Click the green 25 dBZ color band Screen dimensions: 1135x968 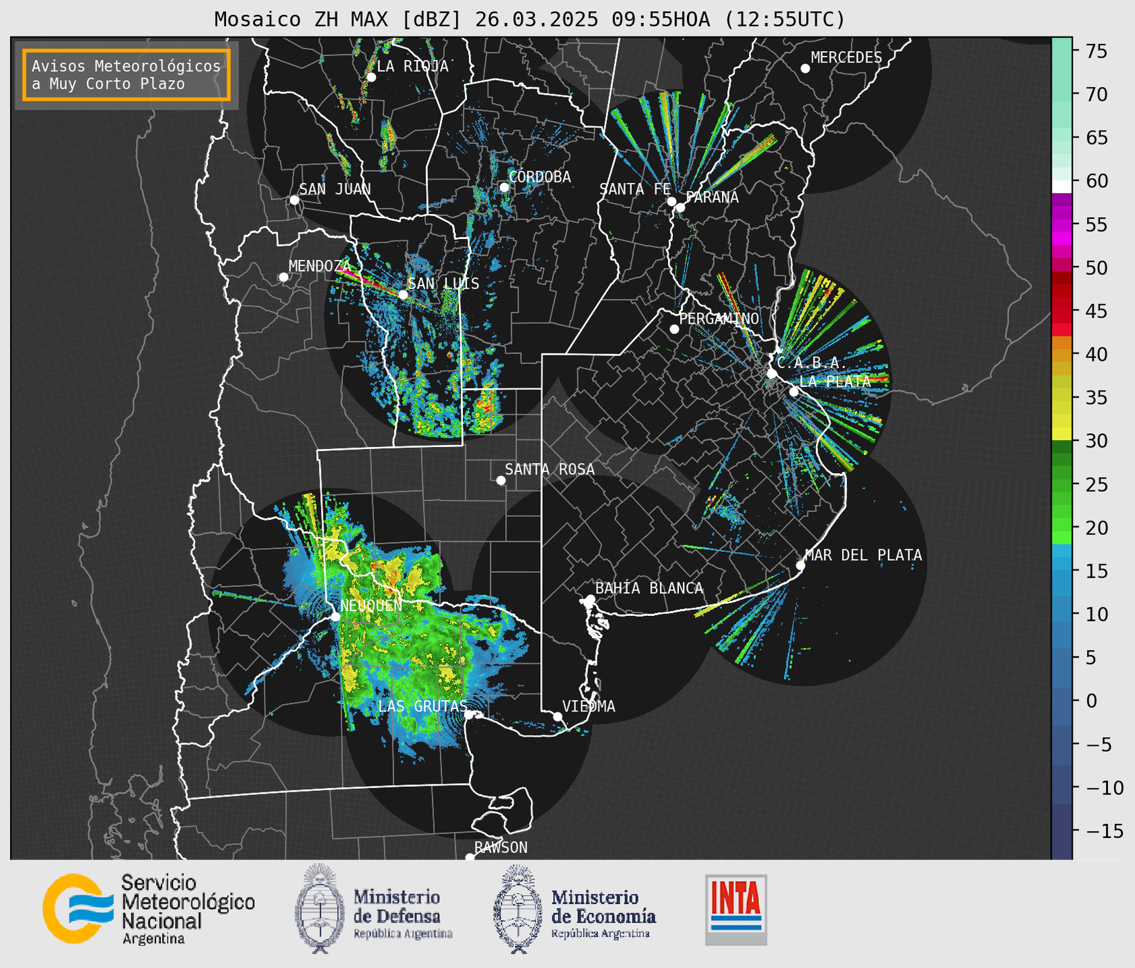pyautogui.click(x=1062, y=485)
